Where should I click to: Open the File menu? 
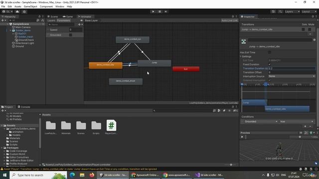point(3,6)
